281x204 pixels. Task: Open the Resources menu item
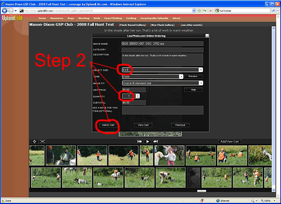[x=57, y=18]
